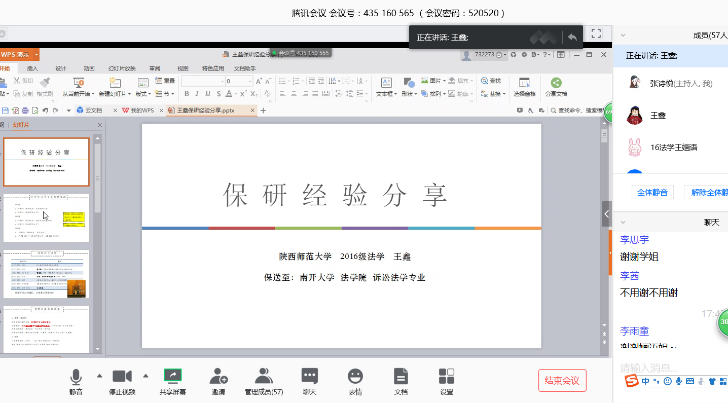Switch to the 幻灯片放映 ribbon tab
The height and width of the screenshot is (403, 728).
[x=122, y=68]
